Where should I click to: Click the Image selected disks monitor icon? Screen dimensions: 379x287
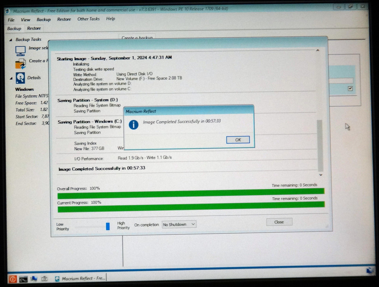tap(20, 51)
